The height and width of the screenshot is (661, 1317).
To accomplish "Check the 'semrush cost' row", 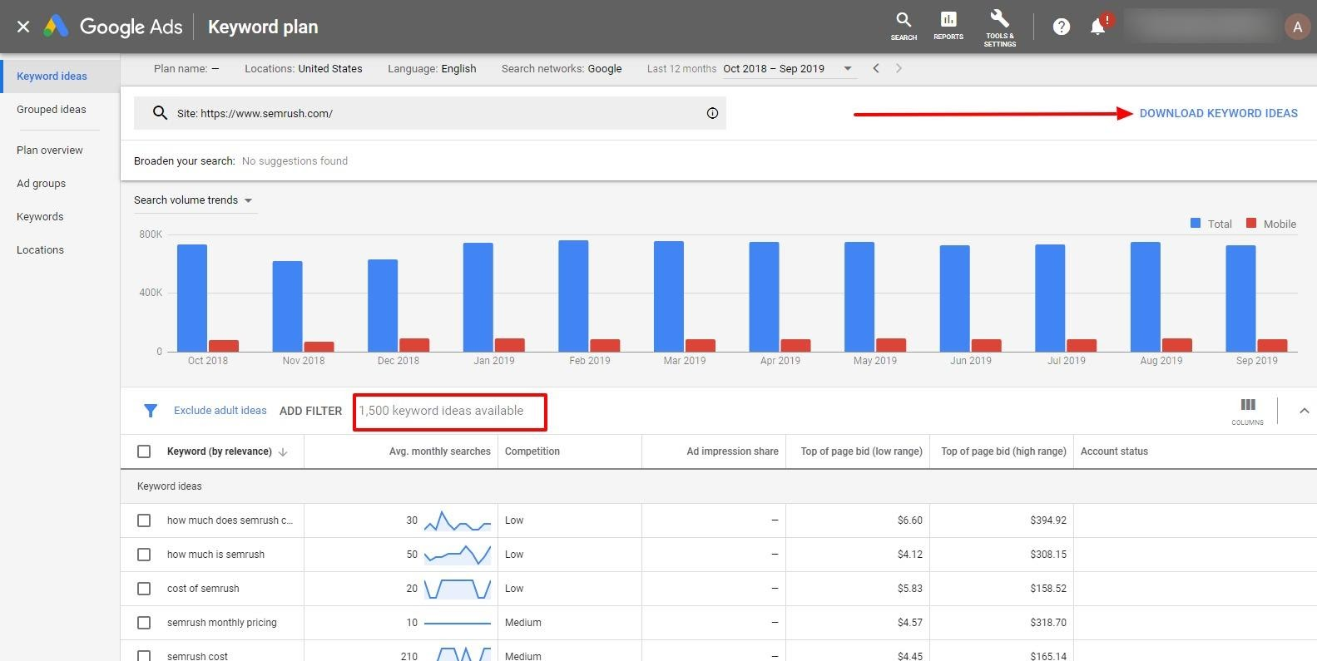I will pyautogui.click(x=144, y=656).
